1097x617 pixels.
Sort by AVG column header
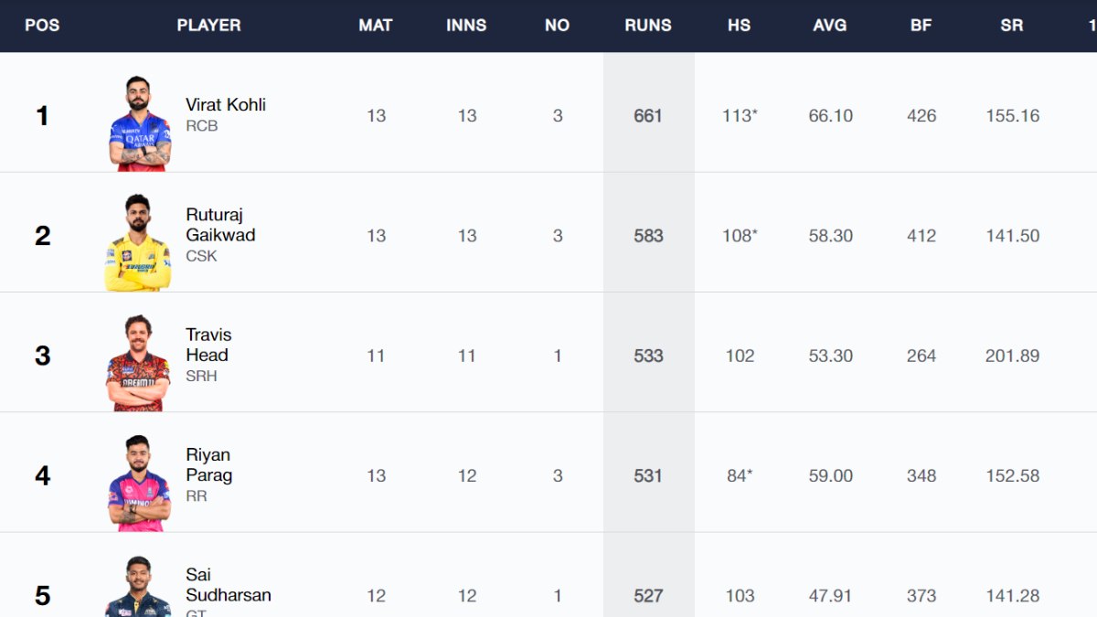coord(830,26)
